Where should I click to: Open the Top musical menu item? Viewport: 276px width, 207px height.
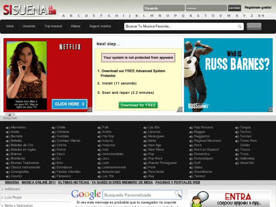coord(53,26)
